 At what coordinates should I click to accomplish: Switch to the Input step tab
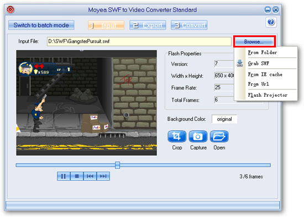(x=106, y=25)
